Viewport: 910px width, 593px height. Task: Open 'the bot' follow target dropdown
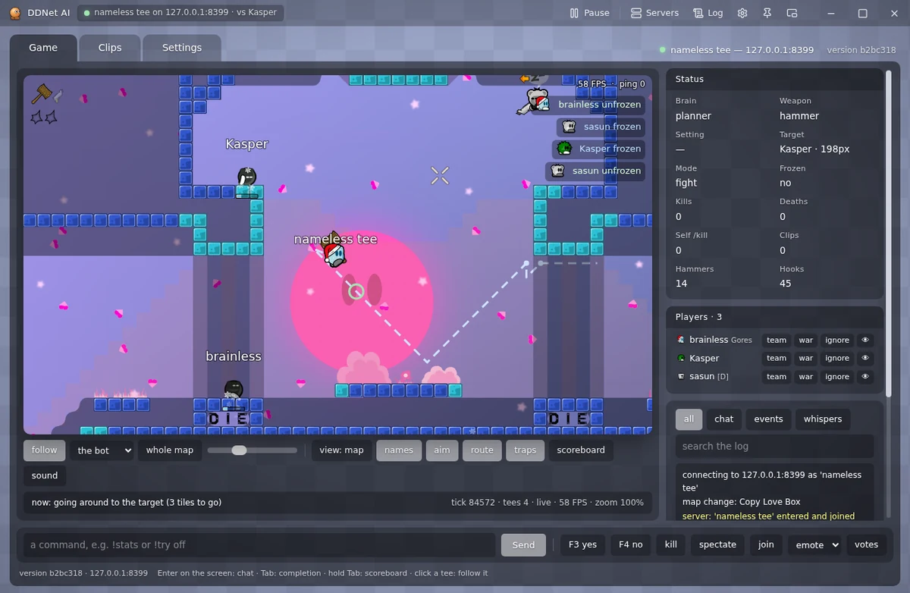click(x=102, y=450)
